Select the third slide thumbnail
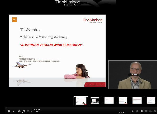This screenshot has height=114, width=157. [x=109, y=100]
